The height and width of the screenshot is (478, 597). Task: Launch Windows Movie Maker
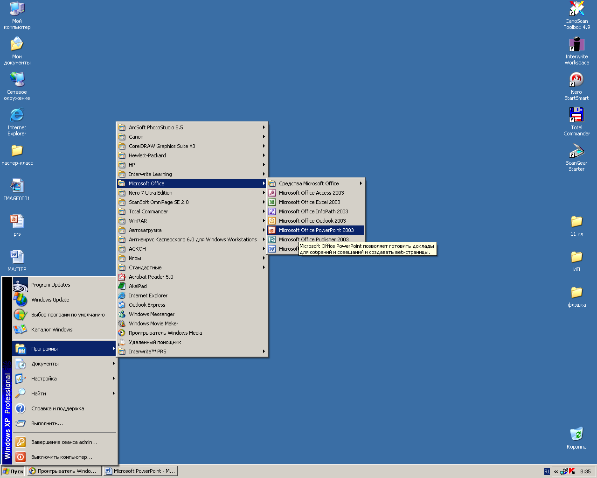pyautogui.click(x=192, y=323)
